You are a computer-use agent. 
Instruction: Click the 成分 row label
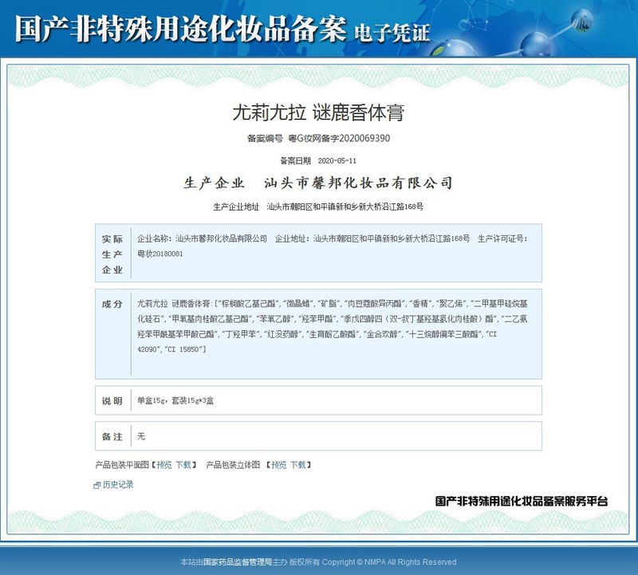[112, 304]
